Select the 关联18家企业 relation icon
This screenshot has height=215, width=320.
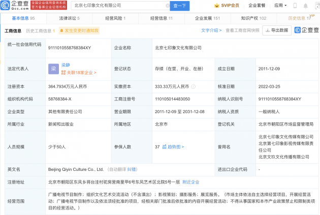(x=63, y=73)
